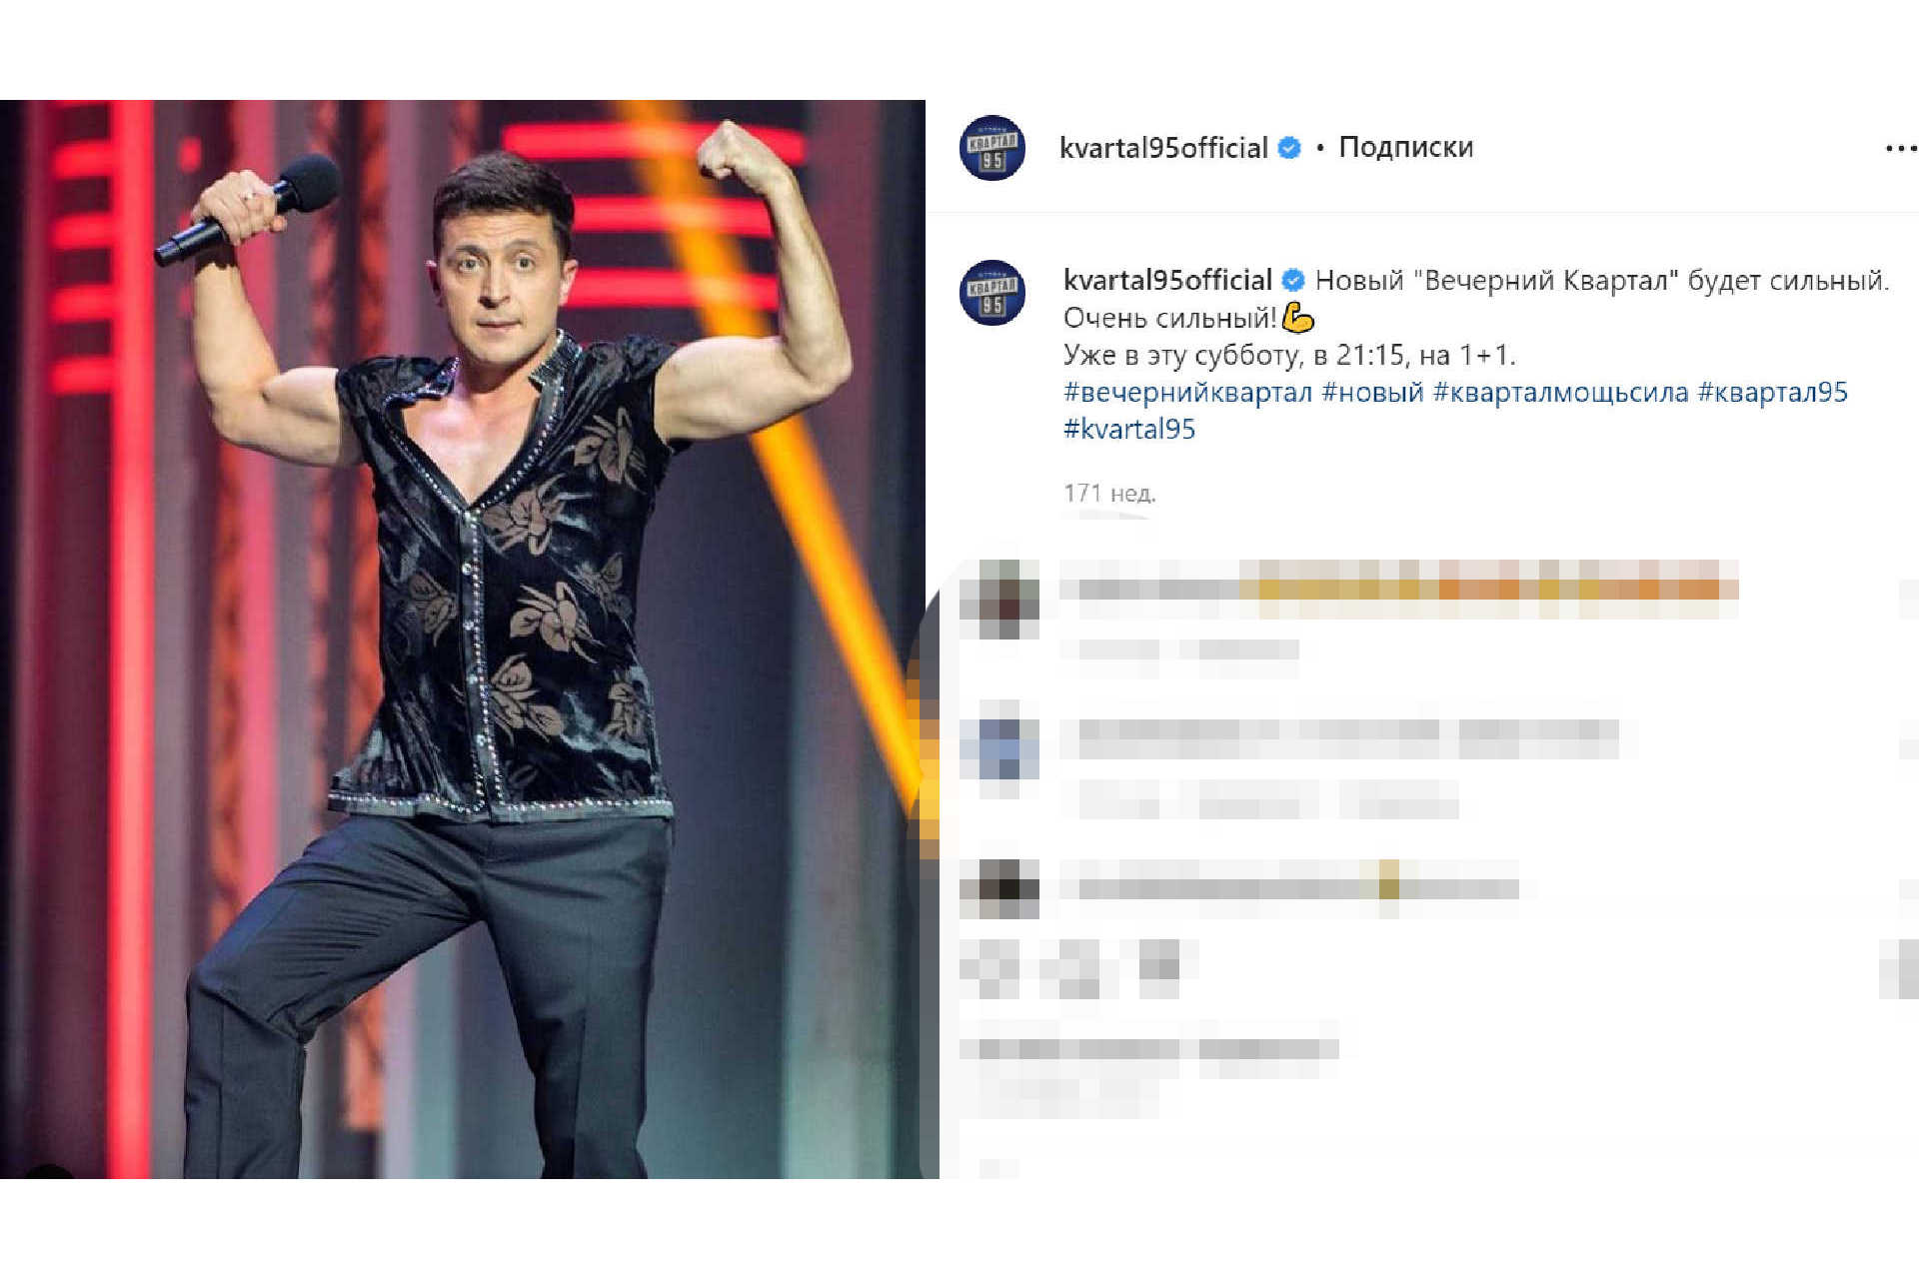1919x1279 pixels.
Task: Click the stage performance photo of the post
Action: click(x=463, y=639)
